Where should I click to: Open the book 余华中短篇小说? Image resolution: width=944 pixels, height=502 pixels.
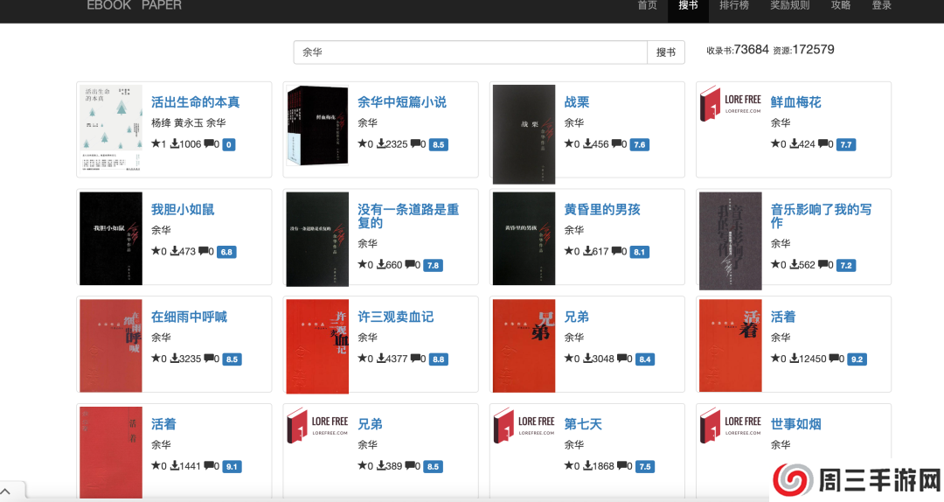point(401,101)
